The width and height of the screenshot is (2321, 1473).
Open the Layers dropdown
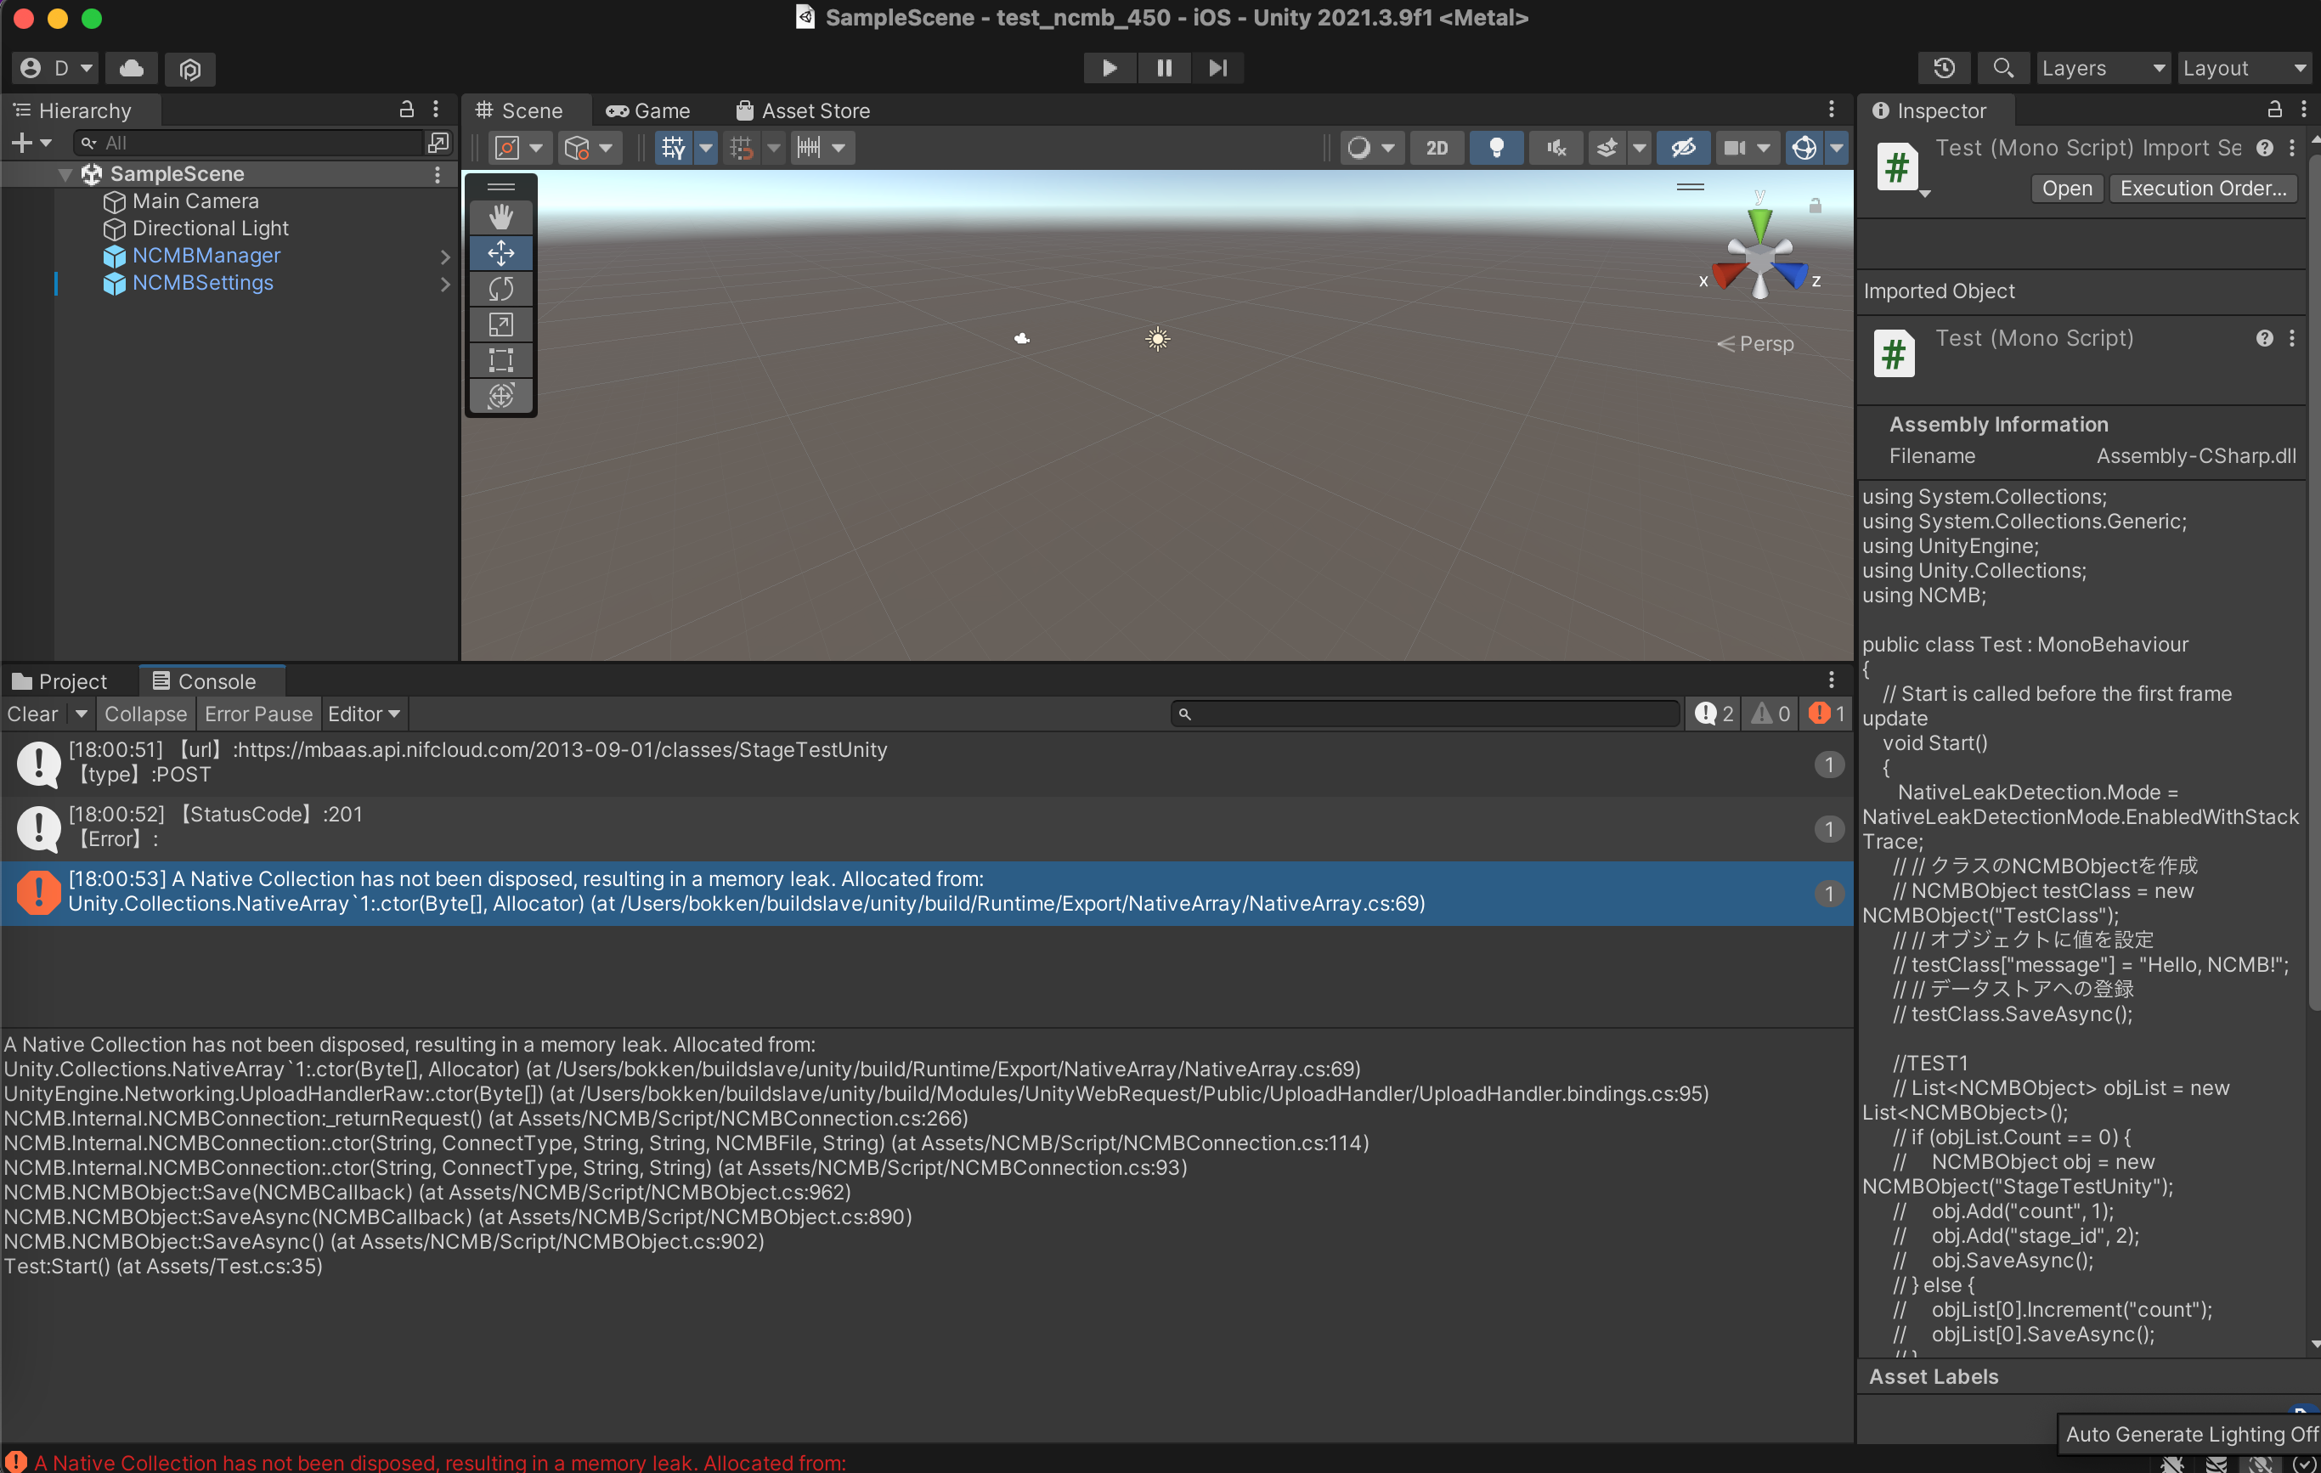pos(2102,67)
